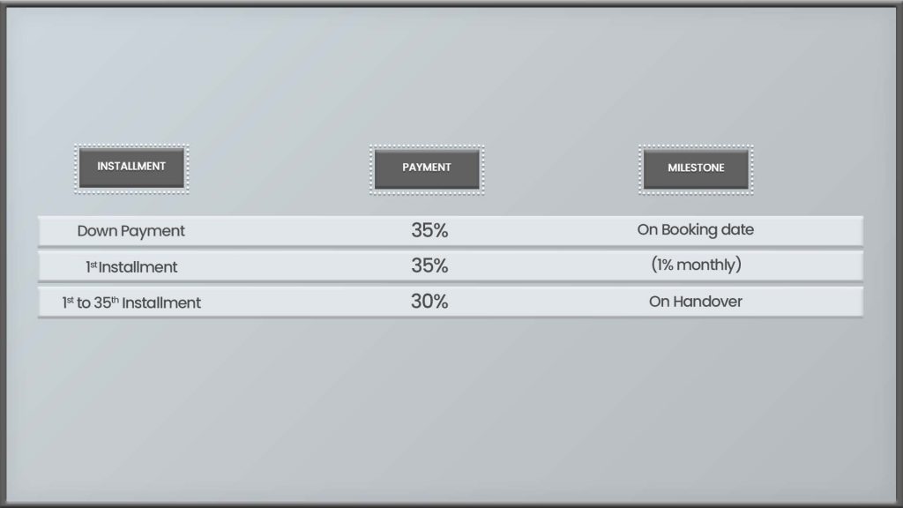Select the 1st Installment row label
This screenshot has width=903, height=508.
tap(131, 266)
